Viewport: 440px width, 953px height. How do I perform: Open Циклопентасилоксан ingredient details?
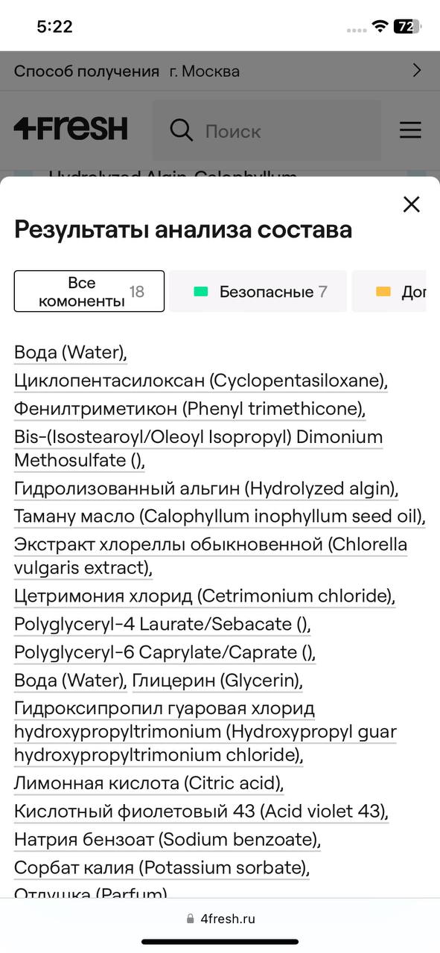(x=201, y=381)
